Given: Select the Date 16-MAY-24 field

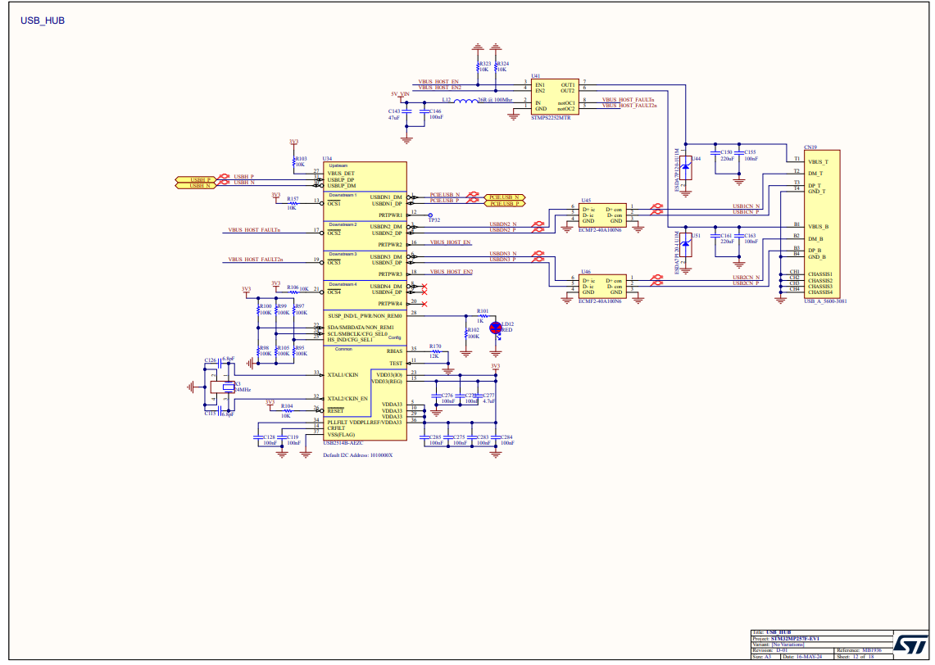Looking at the screenshot, I should [x=807, y=657].
